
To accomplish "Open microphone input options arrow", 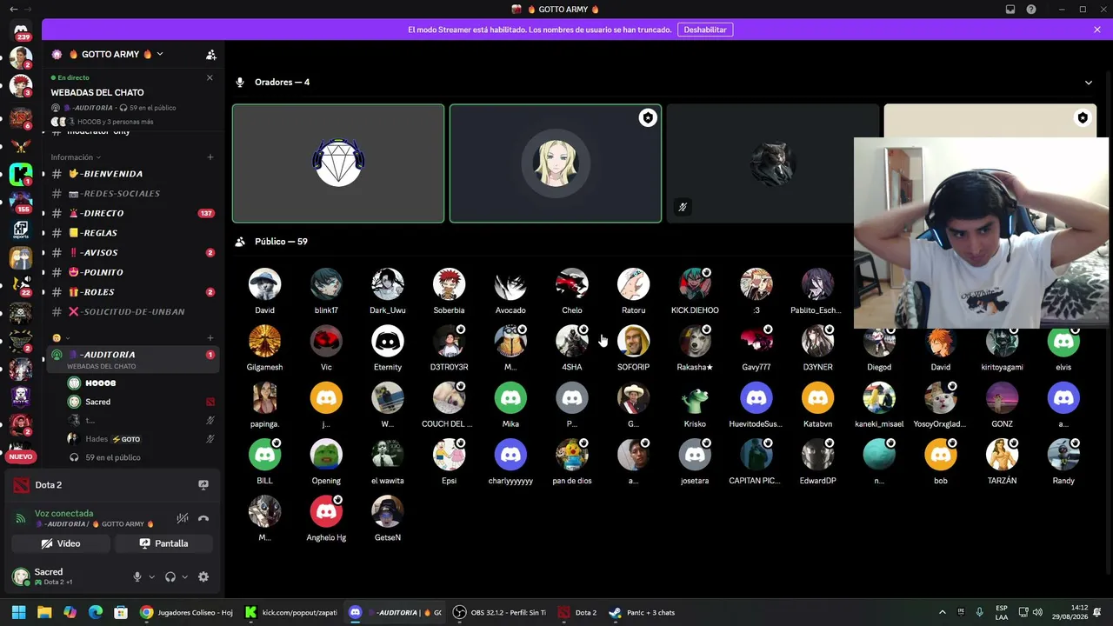I will point(151,576).
